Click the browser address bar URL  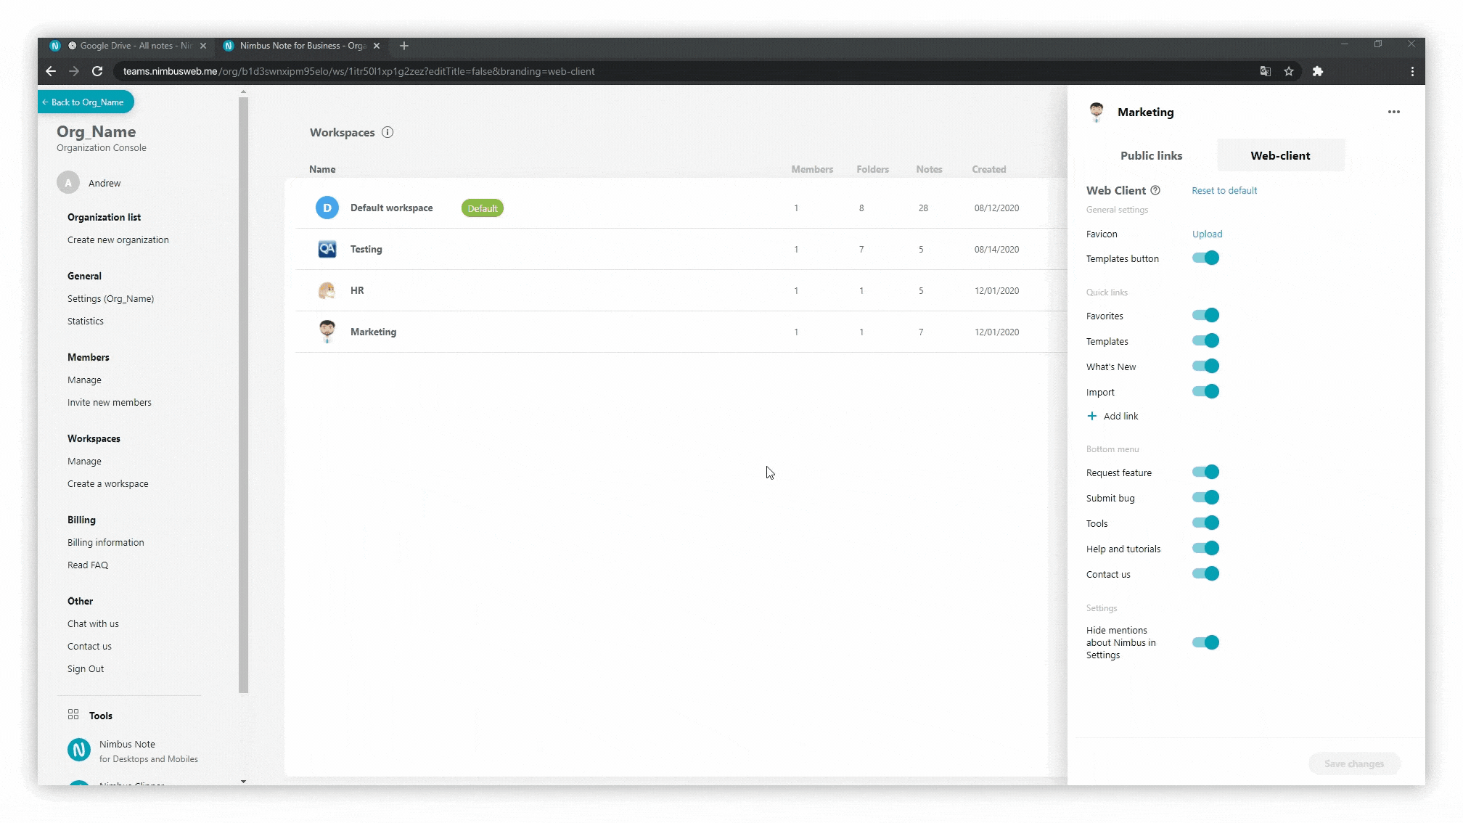(358, 71)
